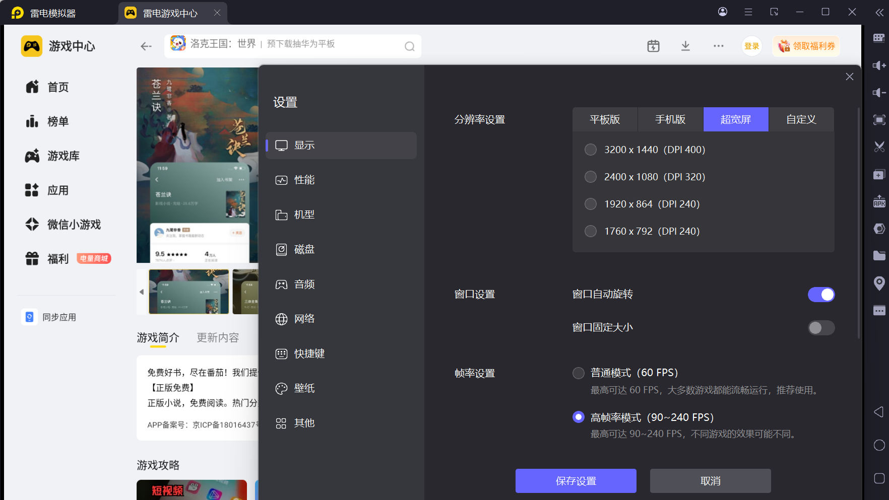Collapse the right sidebar with double chevron

[879, 13]
